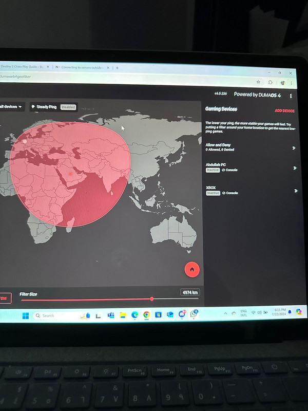Open the Chrome extensions puzzle icon
308x411 pixels.
[x=271, y=82]
